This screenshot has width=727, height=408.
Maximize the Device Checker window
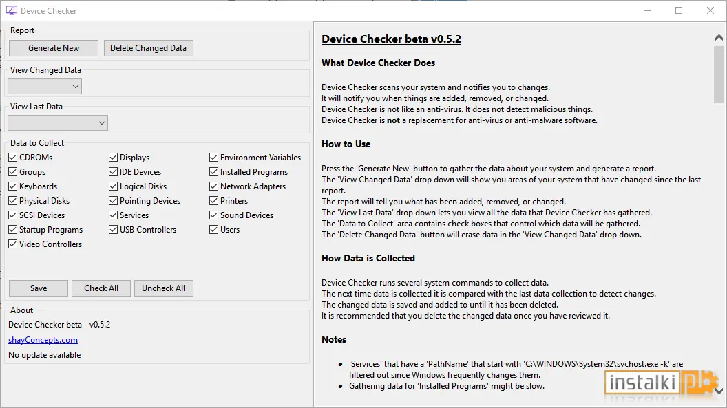click(679, 10)
